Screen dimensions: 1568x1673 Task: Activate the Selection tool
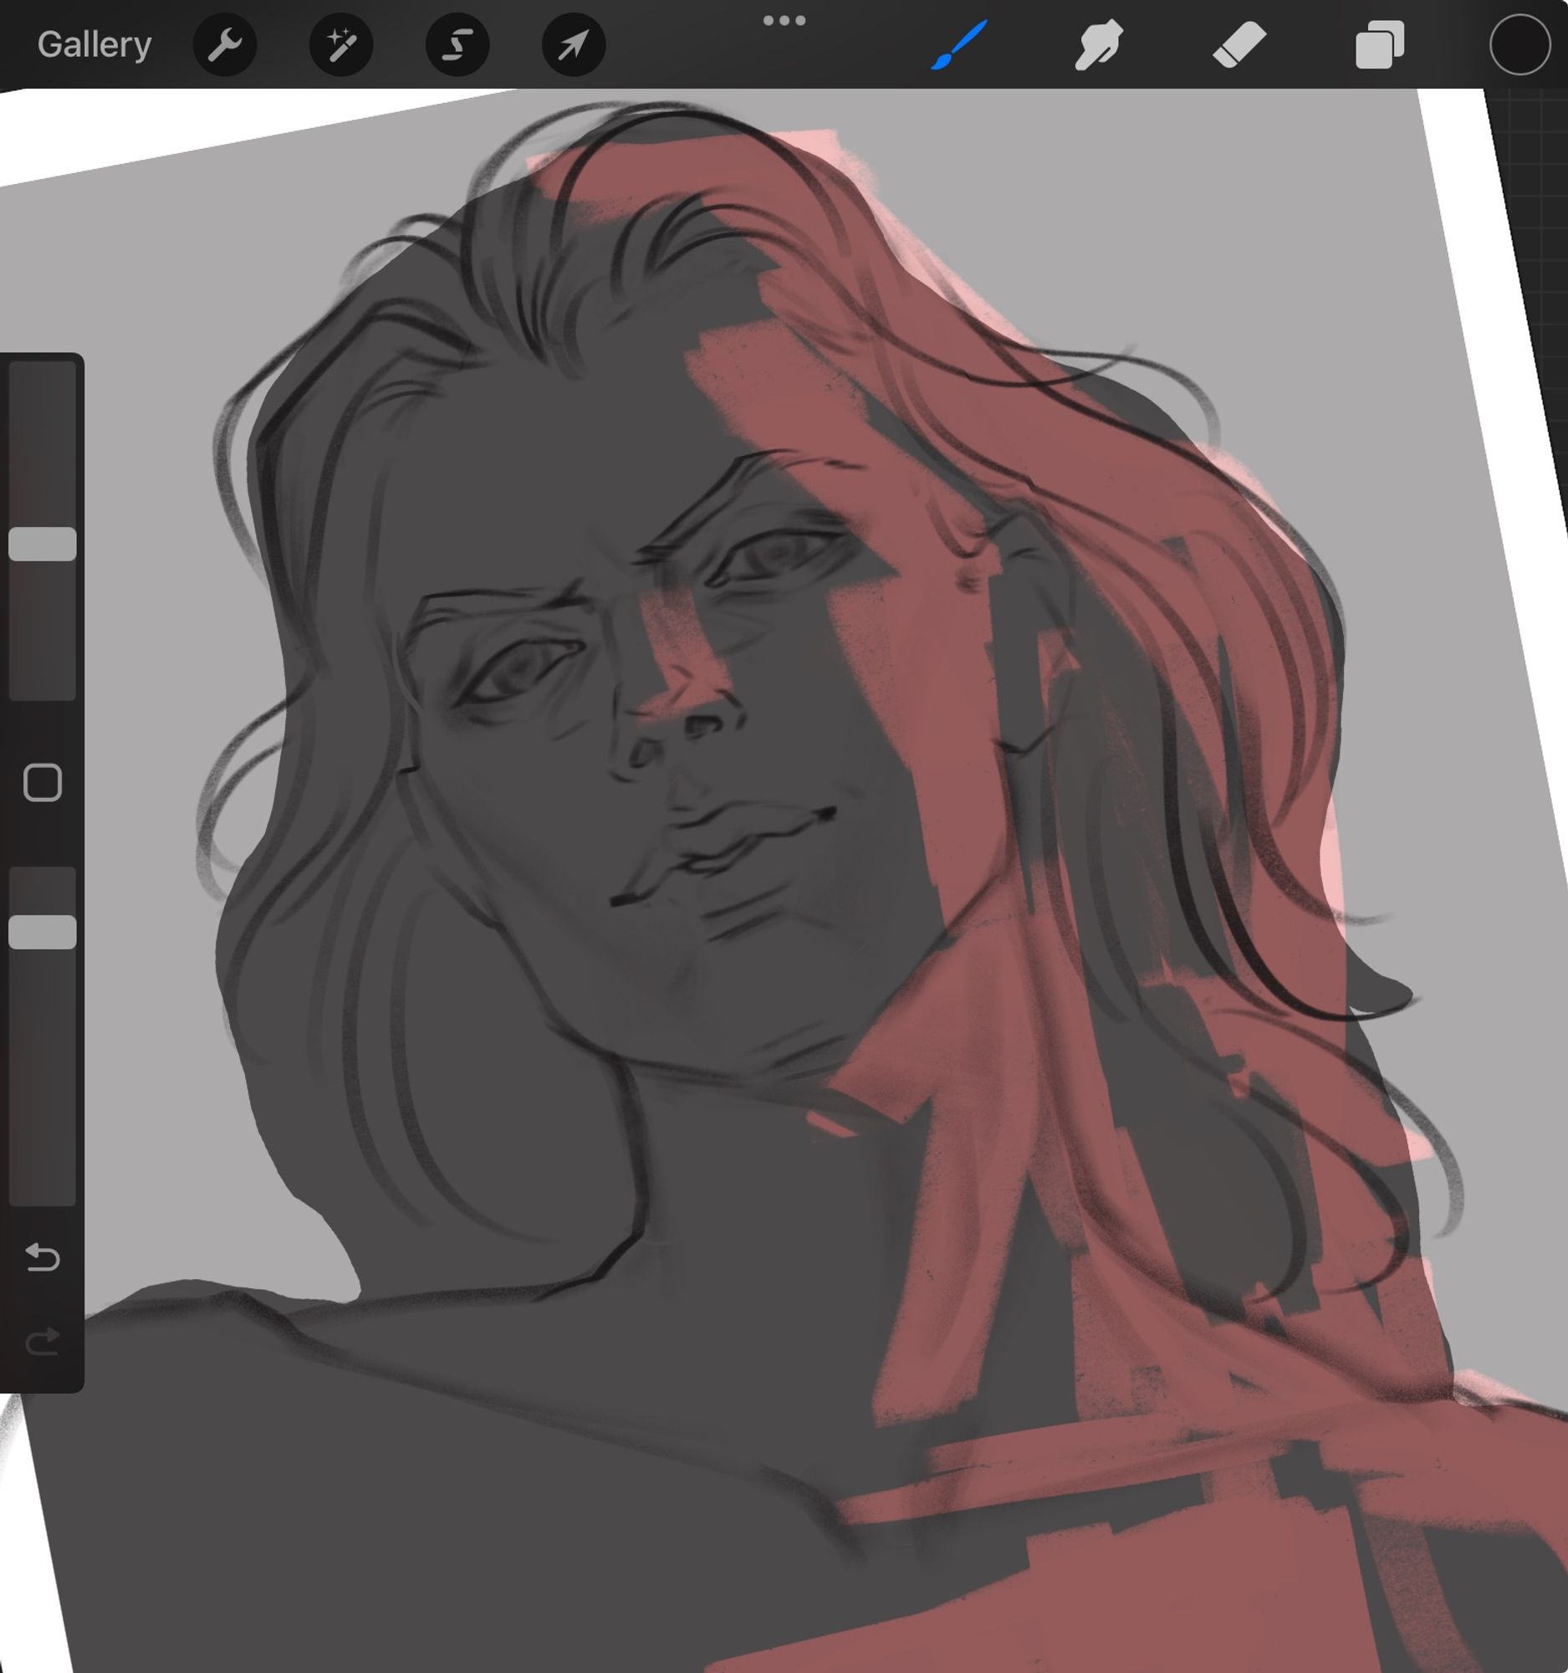[x=457, y=44]
